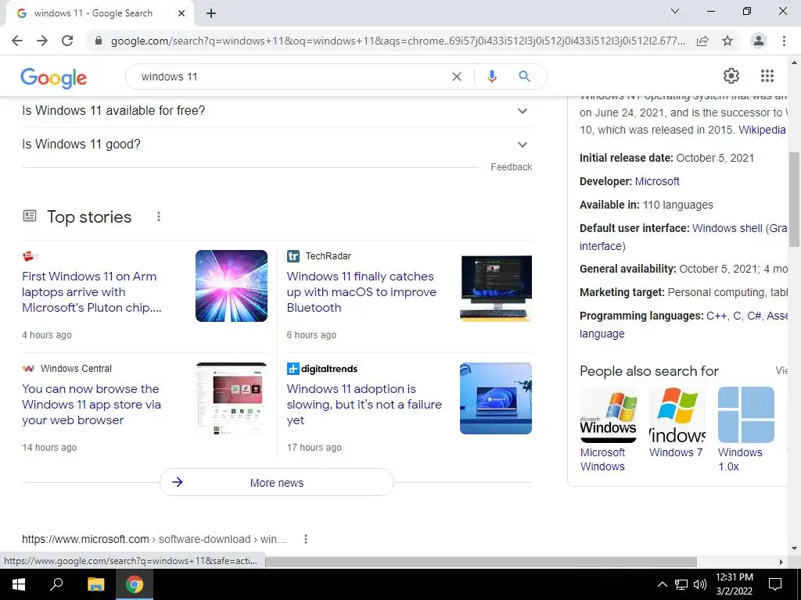
Task: Open the Wikipedia link in knowledge panel
Action: click(762, 130)
